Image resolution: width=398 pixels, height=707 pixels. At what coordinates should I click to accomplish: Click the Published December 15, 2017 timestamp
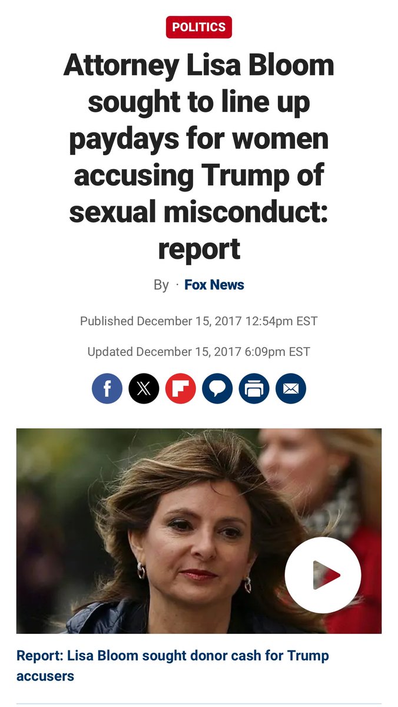[199, 321]
